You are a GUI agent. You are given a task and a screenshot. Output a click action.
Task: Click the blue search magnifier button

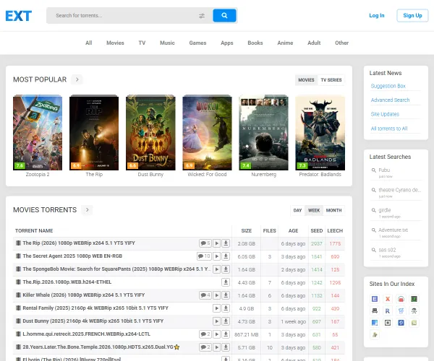[x=224, y=15]
